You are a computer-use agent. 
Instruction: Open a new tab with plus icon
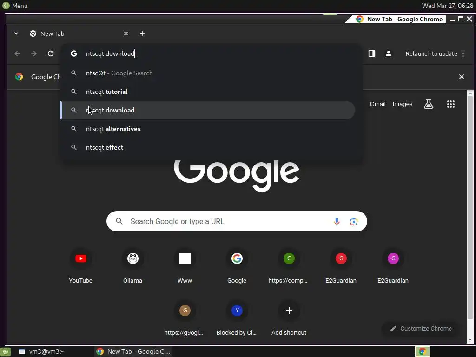[x=142, y=33]
